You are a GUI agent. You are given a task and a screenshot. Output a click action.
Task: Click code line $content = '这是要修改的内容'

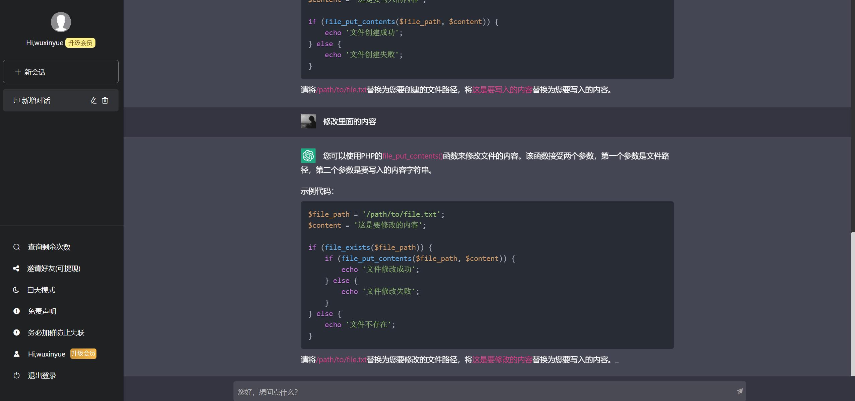[x=367, y=225]
